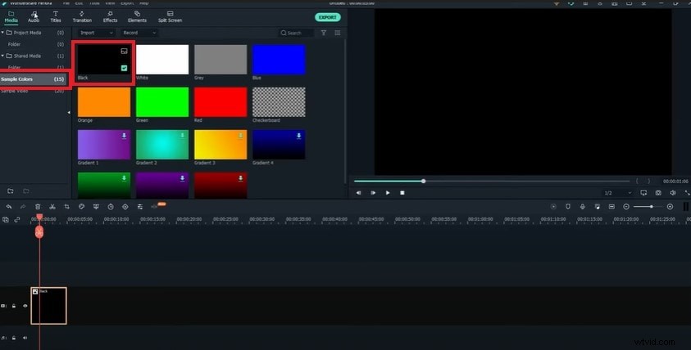Toggle the timeline auto-link icon
691x350 pixels.
(17, 219)
